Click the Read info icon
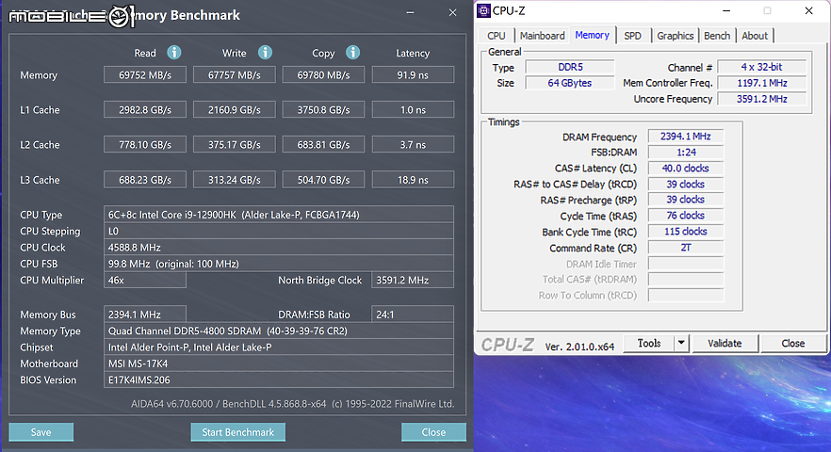Screen dimensions: 831x452 pos(173,53)
